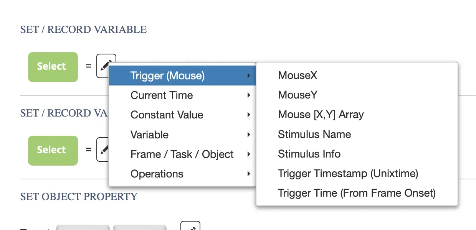Screen dimensions: 476x230
Task: Open the Trigger (Mouse) submenu
Action: [167, 76]
